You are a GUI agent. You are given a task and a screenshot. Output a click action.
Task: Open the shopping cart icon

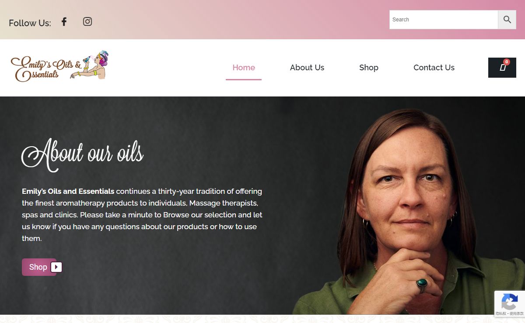click(502, 68)
